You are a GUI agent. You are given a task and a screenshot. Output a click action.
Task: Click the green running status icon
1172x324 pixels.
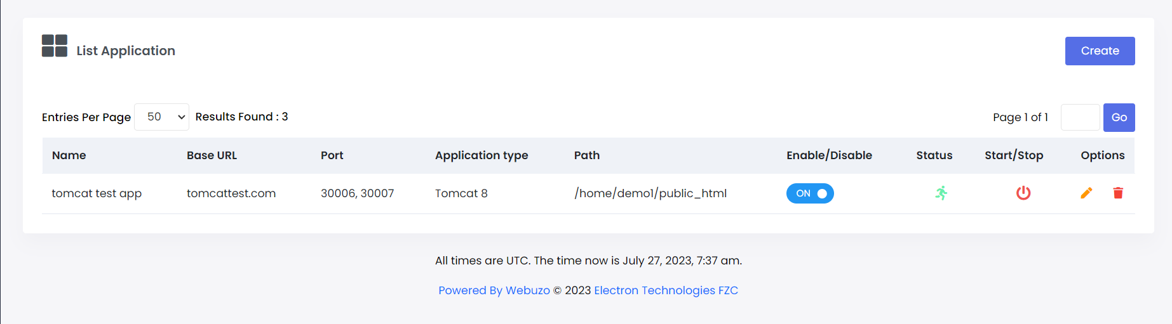point(941,193)
